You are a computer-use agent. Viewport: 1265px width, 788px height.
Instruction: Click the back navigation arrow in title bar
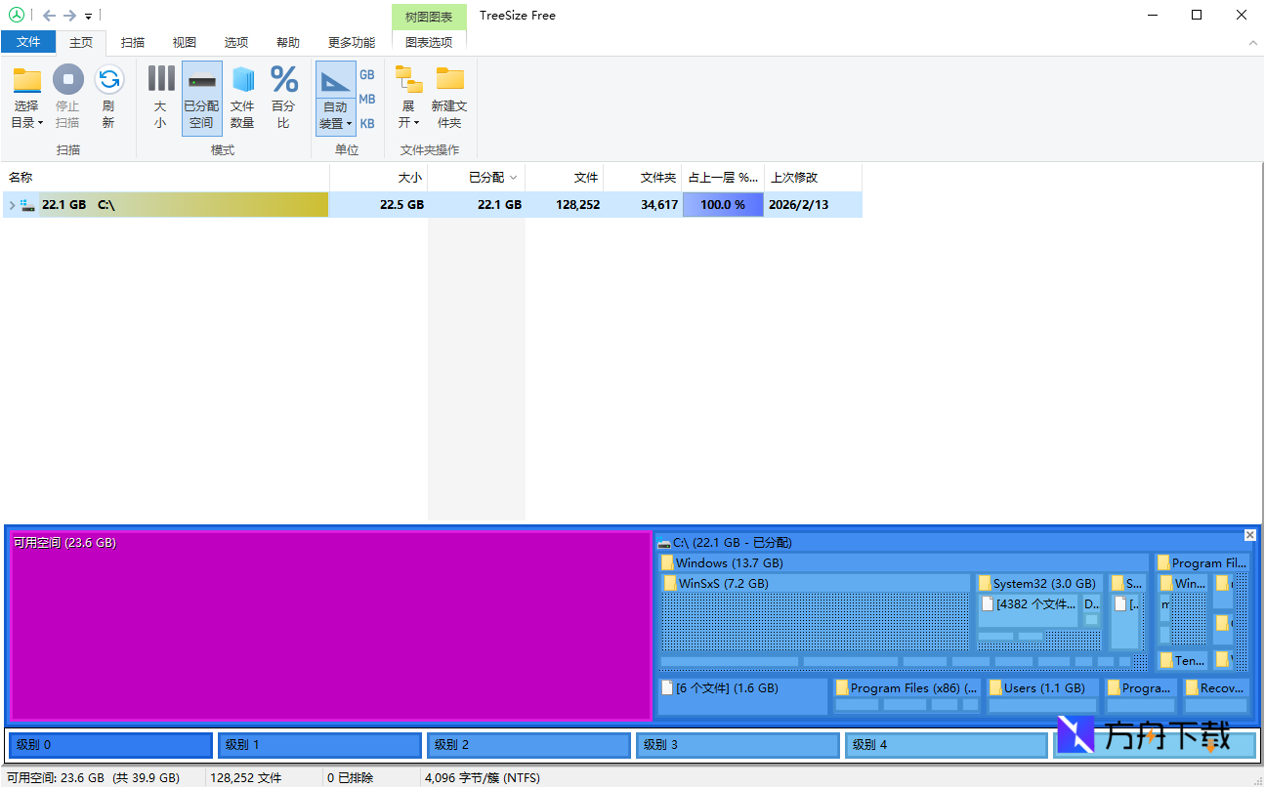(x=49, y=16)
